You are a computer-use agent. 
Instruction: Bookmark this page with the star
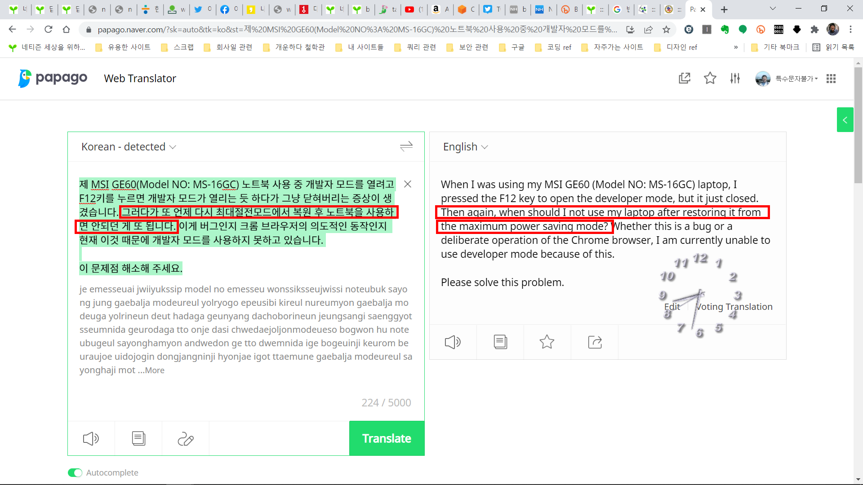point(666,30)
